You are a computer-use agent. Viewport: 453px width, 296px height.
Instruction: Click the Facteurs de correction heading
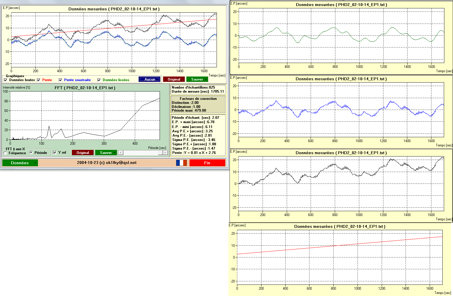coord(198,99)
